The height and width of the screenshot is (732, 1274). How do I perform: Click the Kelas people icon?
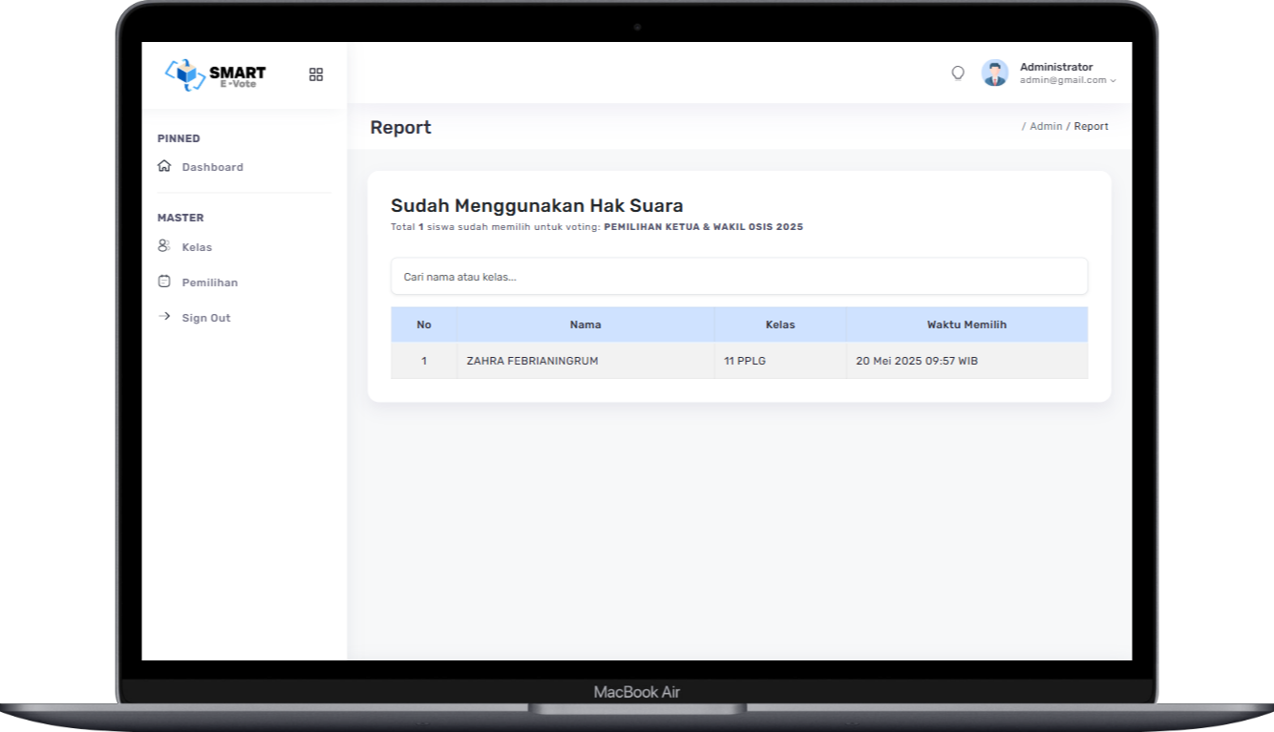[163, 245]
